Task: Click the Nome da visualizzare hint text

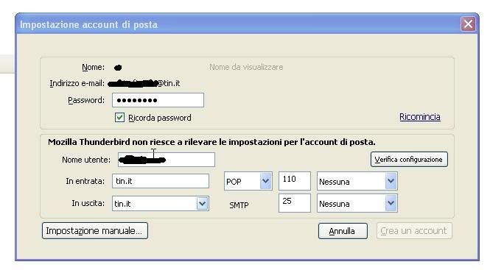Action: [246, 67]
